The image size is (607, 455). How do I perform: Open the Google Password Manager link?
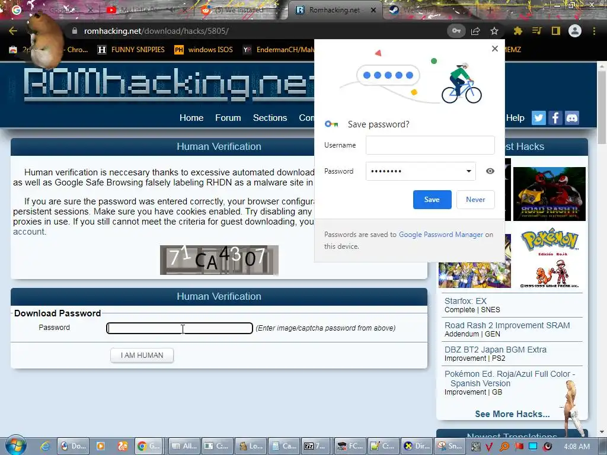pyautogui.click(x=441, y=235)
